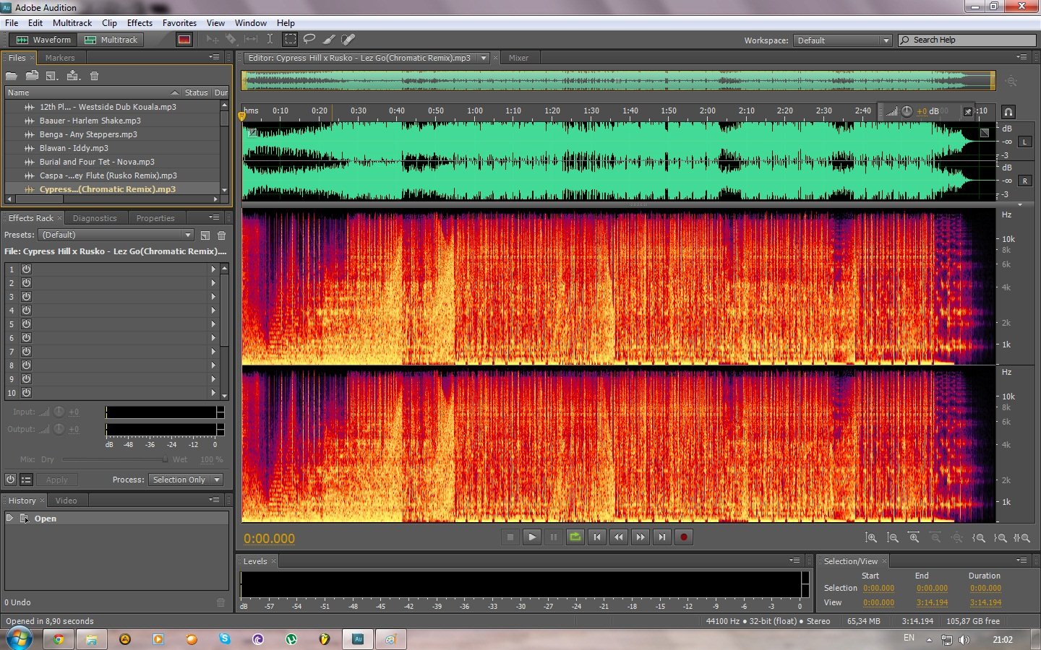This screenshot has width=1041, height=650.
Task: Delete preset trash icon in Effects Rack
Action: 221,235
